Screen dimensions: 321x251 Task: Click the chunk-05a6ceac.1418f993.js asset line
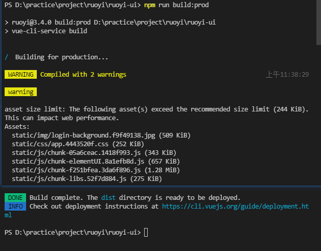(94, 153)
